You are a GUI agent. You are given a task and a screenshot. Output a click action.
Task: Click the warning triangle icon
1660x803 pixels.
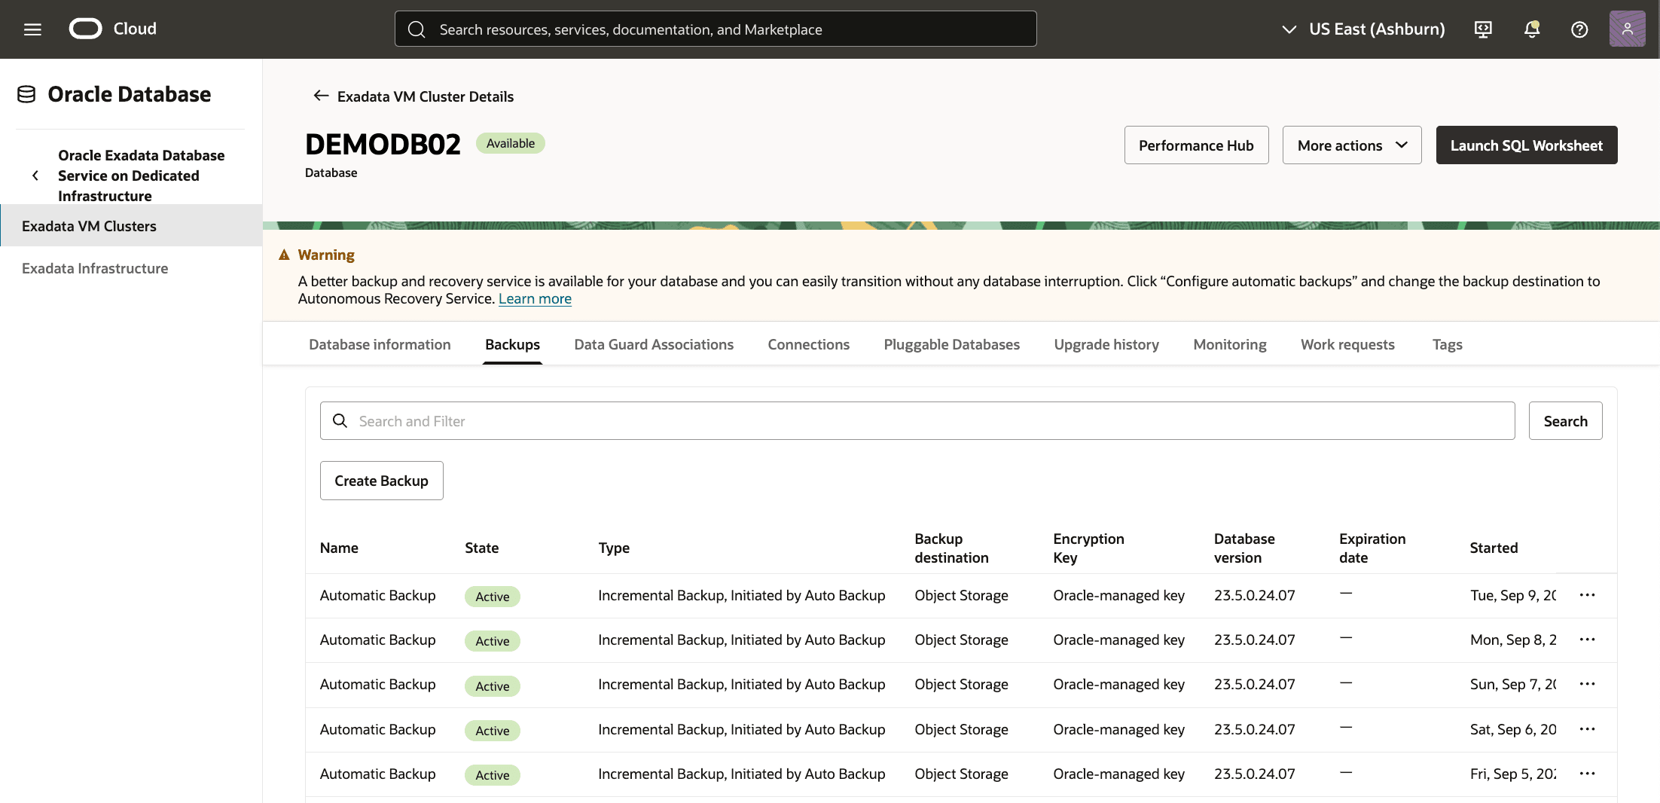coord(284,255)
